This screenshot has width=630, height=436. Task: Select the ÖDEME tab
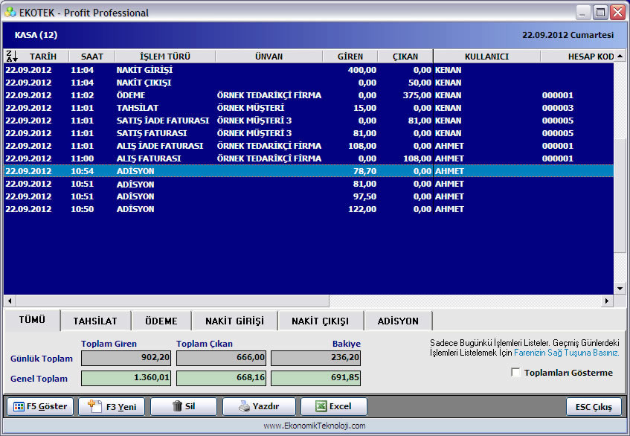coord(161,321)
